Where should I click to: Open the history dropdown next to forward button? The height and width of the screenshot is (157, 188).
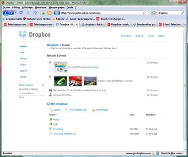[16, 13]
